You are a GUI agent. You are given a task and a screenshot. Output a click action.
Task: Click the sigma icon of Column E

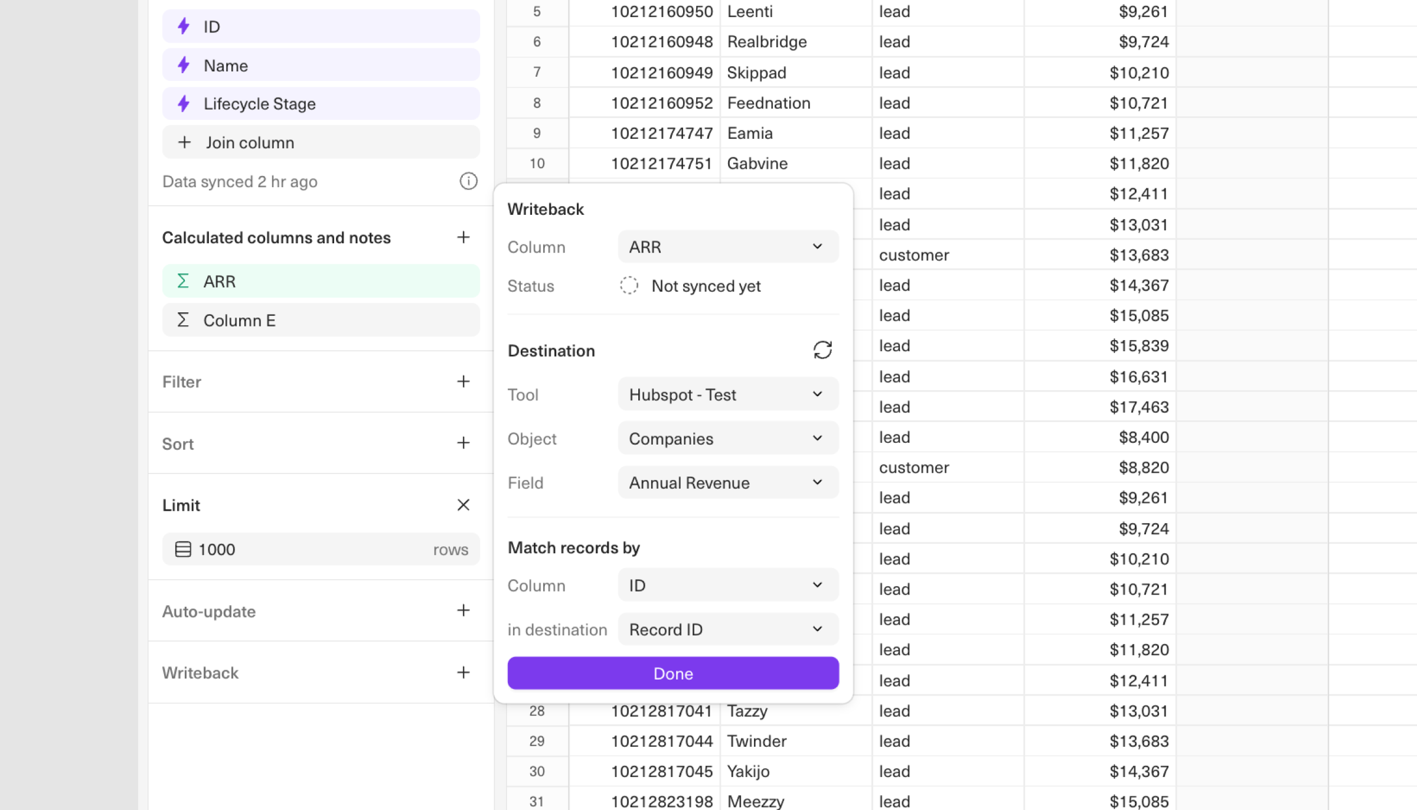(183, 320)
